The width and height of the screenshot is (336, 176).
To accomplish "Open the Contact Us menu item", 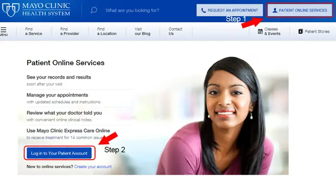I will pos(175,31).
